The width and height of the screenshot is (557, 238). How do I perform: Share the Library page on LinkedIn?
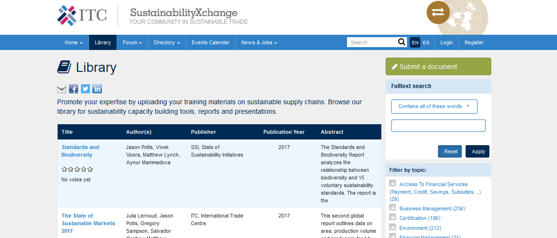click(97, 89)
